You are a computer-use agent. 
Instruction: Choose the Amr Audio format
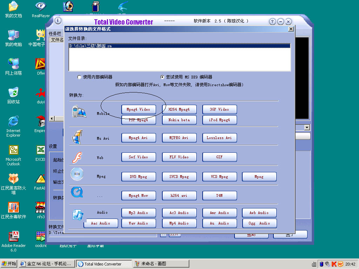[x=219, y=213]
